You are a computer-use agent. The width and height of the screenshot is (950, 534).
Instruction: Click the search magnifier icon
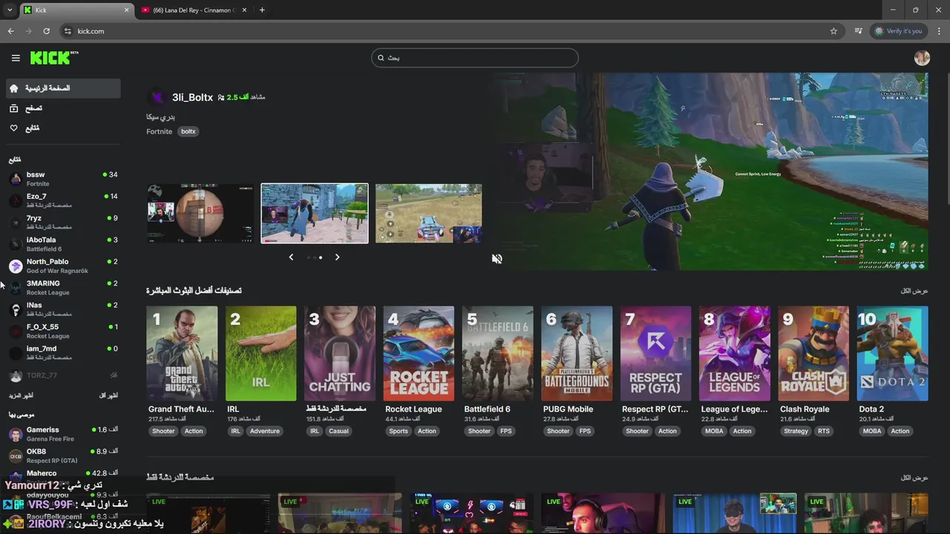point(381,58)
